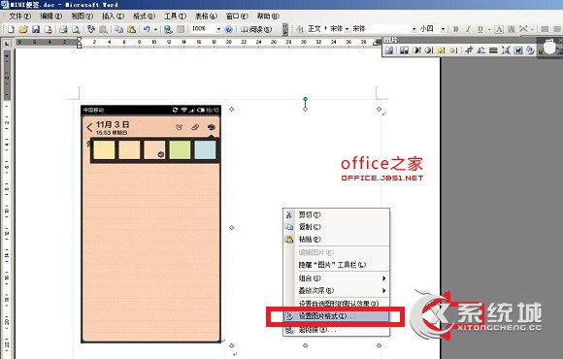Expand the zoom 100% dropdown
The height and width of the screenshot is (359, 563).
(218, 29)
